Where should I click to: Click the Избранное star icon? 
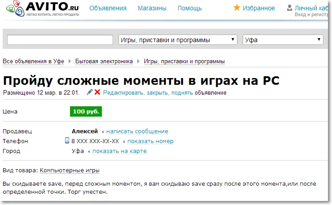237,8
